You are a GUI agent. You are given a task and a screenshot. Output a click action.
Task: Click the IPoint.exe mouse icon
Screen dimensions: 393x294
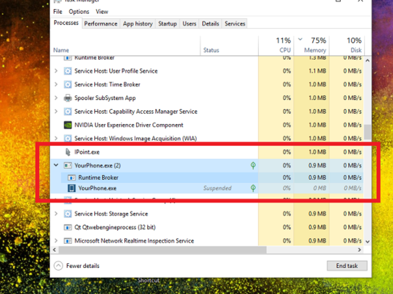(68, 152)
